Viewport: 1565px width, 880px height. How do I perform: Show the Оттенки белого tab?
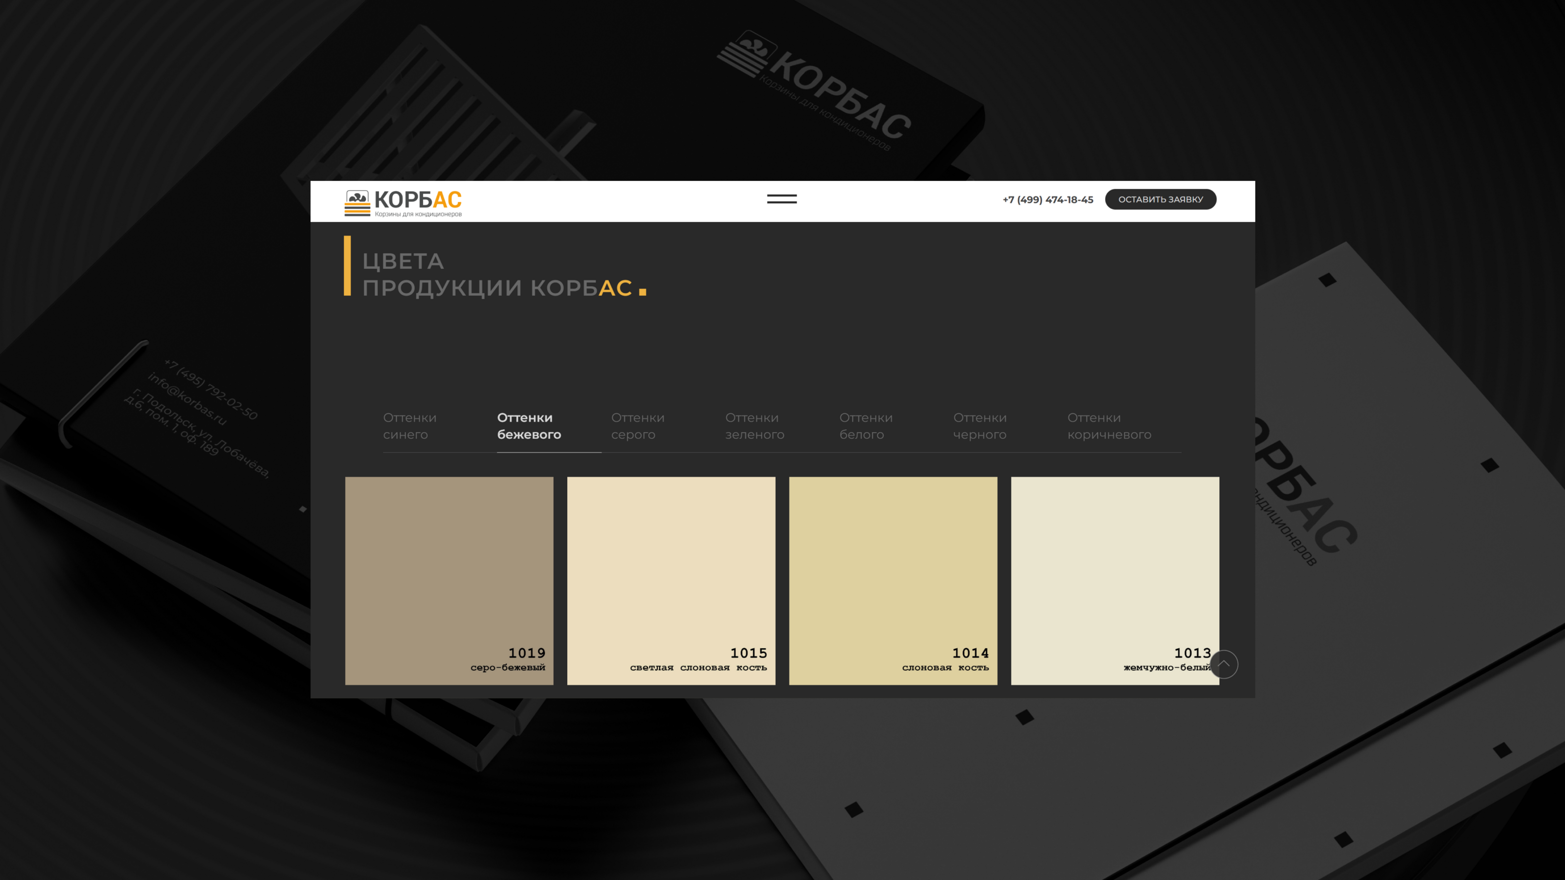(865, 426)
